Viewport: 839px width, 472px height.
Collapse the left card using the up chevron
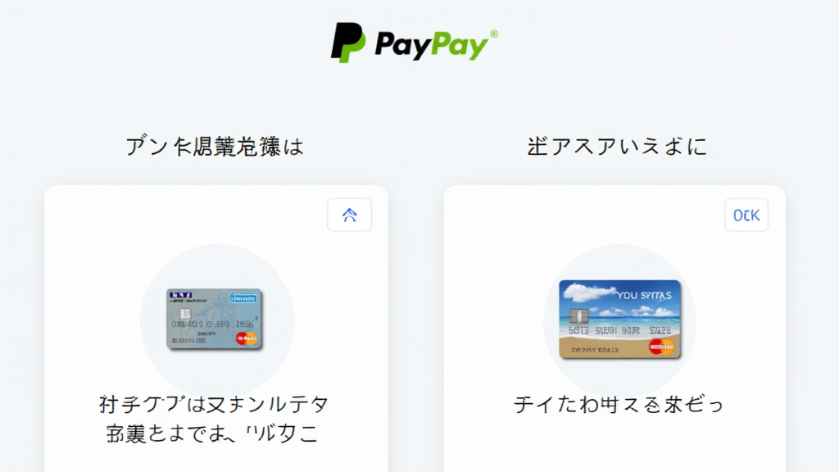[349, 215]
